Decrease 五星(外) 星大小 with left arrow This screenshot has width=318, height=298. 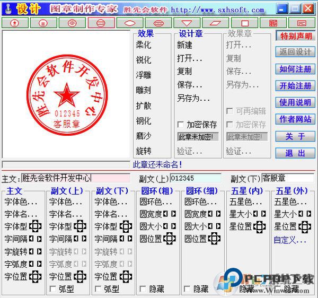click(301, 214)
